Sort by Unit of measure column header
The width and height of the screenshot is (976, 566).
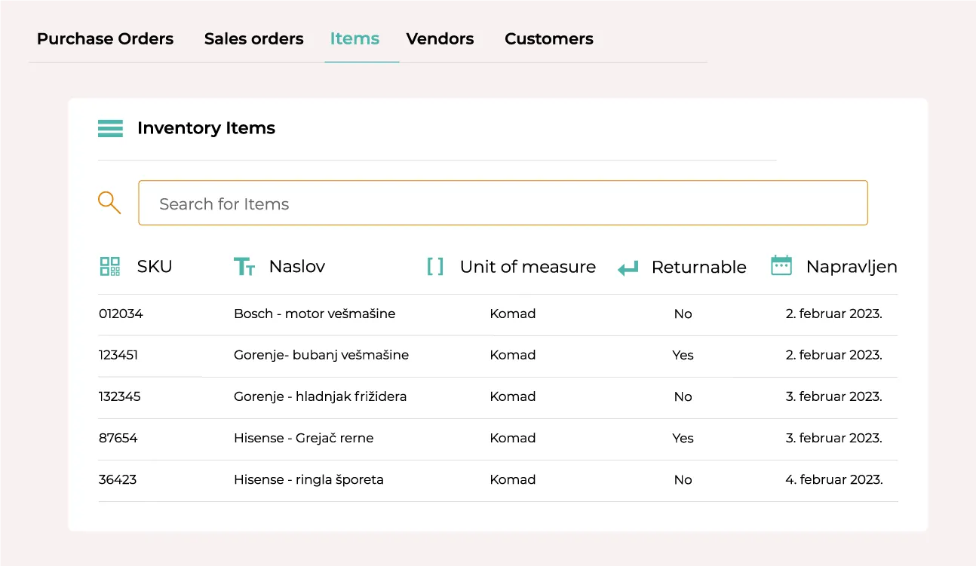(528, 267)
